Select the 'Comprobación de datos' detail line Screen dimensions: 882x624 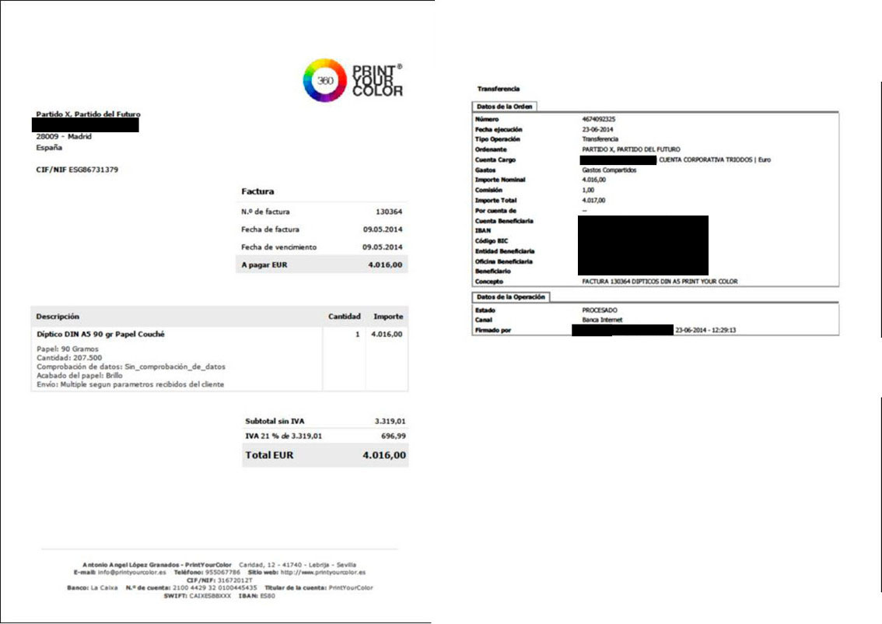pos(131,367)
